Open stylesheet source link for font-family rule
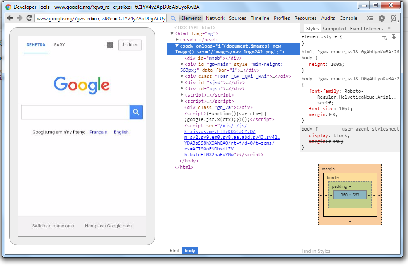 click(x=358, y=79)
